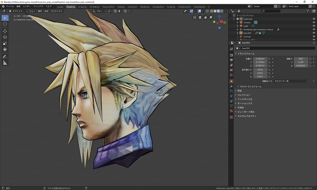Select the Cursor tool in toolbar

click(x=5, y=24)
